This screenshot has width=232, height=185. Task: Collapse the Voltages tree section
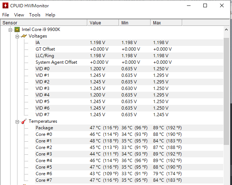point(17,36)
